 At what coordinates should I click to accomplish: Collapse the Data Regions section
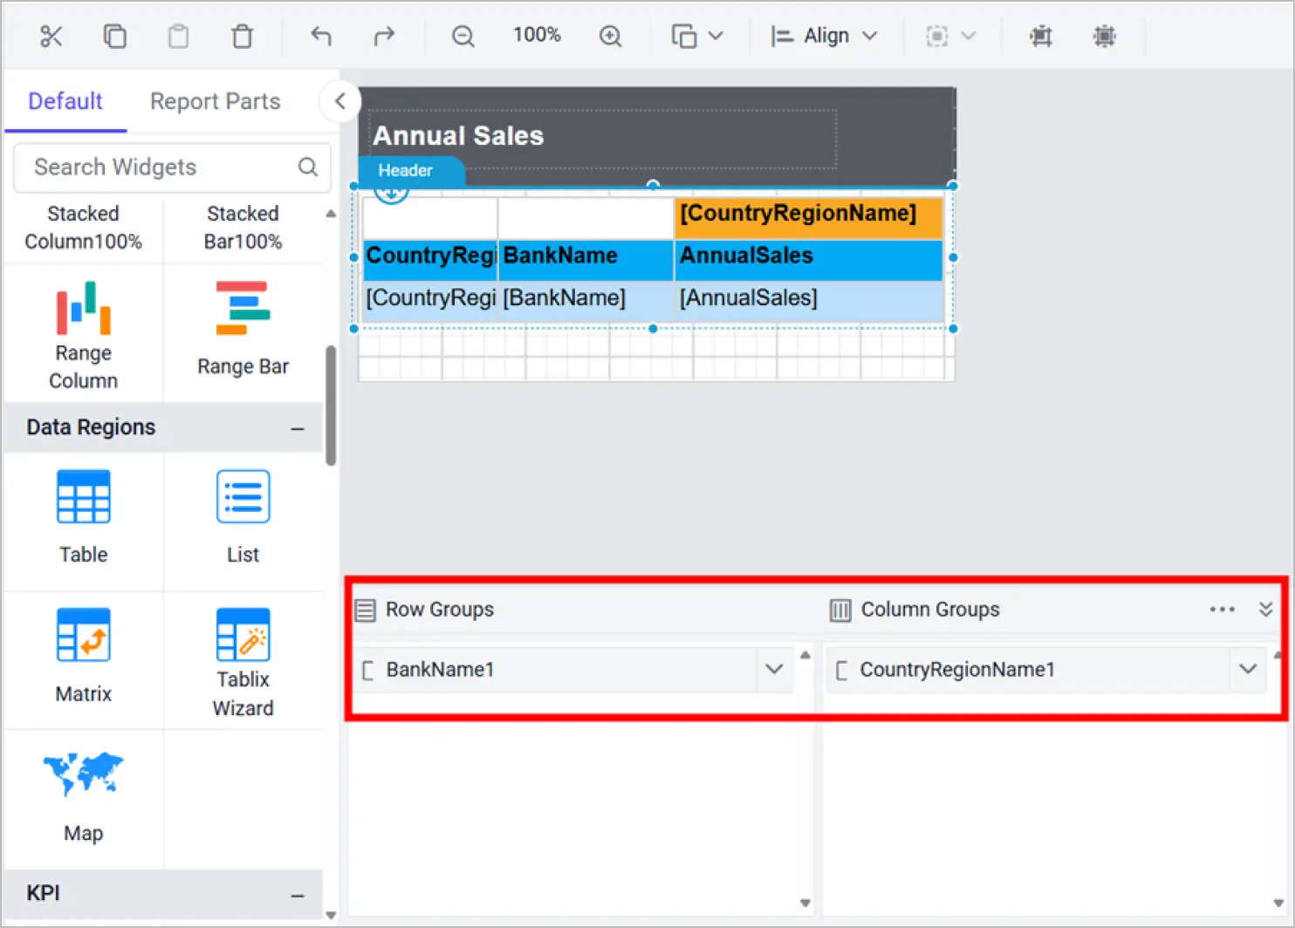pyautogui.click(x=298, y=428)
